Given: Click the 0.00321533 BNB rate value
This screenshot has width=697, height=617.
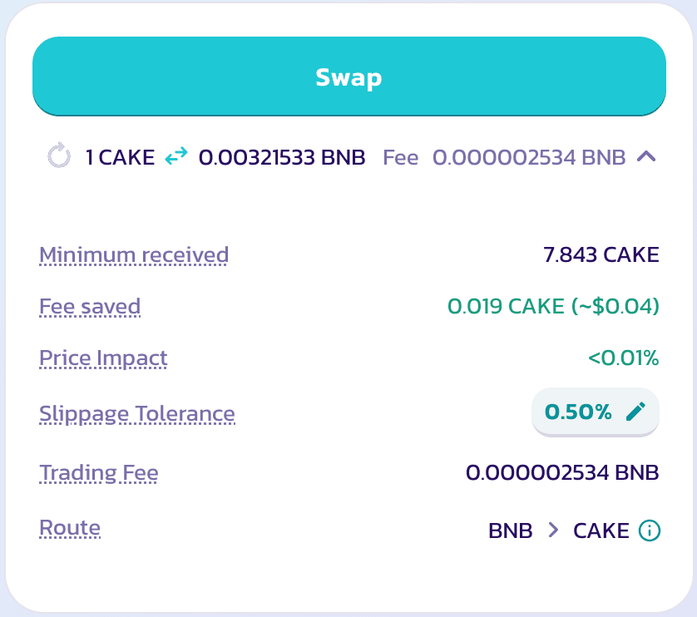Looking at the screenshot, I should coord(282,157).
